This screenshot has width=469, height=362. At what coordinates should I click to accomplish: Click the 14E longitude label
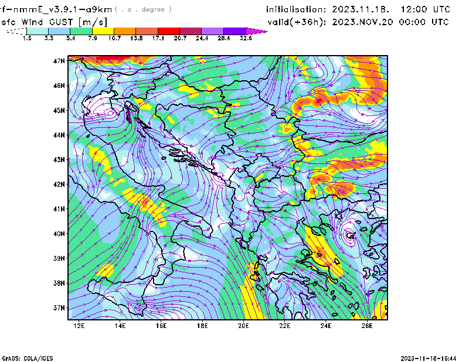120,326
